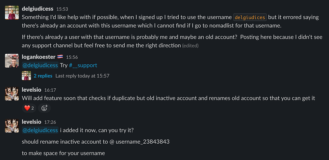The width and height of the screenshot is (329, 160).
Task: Click levelsio avatar on 16:17 message
Action: coord(12,93)
